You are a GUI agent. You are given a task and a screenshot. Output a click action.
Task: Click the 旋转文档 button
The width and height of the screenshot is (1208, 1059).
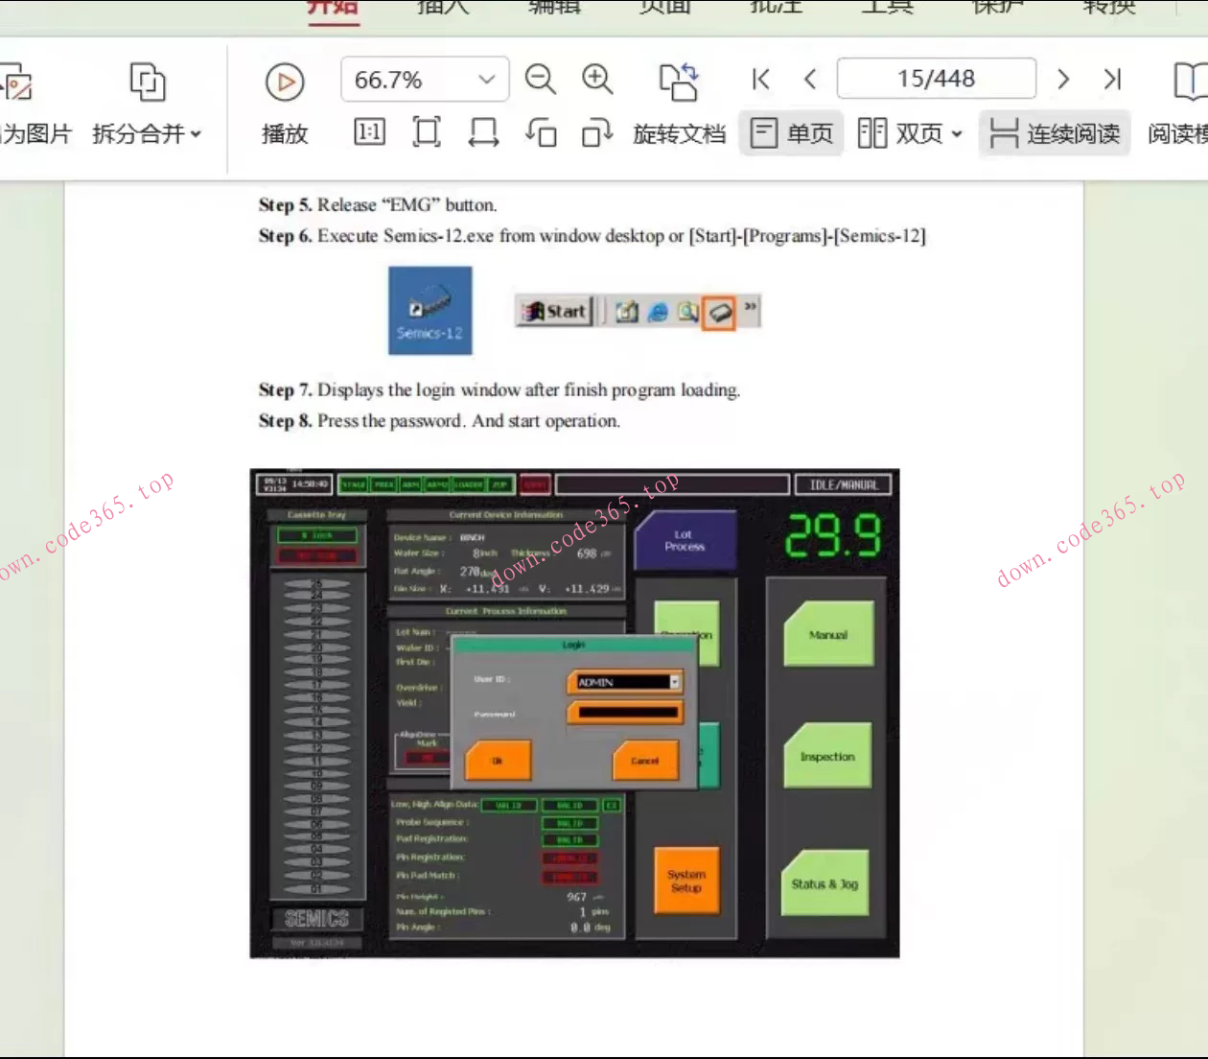coord(679,133)
